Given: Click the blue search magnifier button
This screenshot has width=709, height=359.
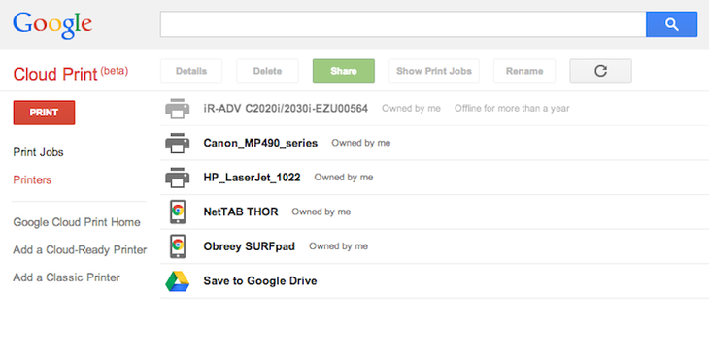Looking at the screenshot, I should [x=671, y=24].
